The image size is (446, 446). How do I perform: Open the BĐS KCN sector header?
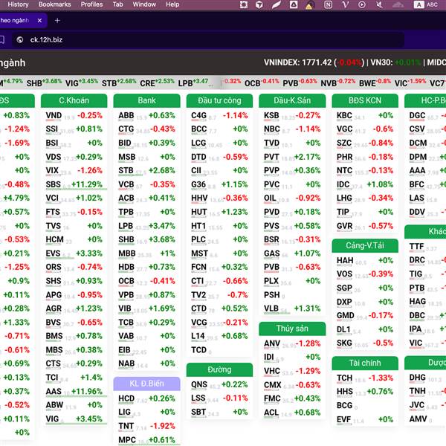coord(365,100)
